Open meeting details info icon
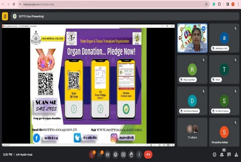This screenshot has width=241, height=162. click(x=214, y=155)
